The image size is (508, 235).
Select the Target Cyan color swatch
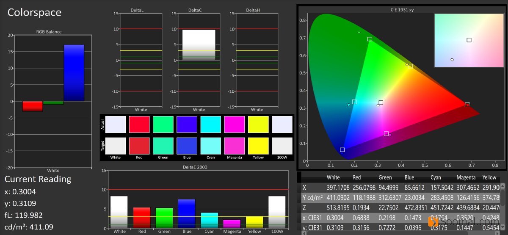click(x=210, y=146)
